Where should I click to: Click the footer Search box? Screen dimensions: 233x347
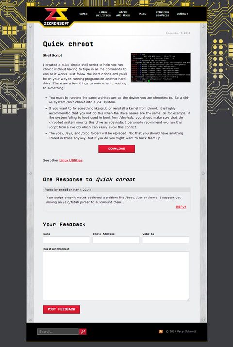[x=58, y=331]
